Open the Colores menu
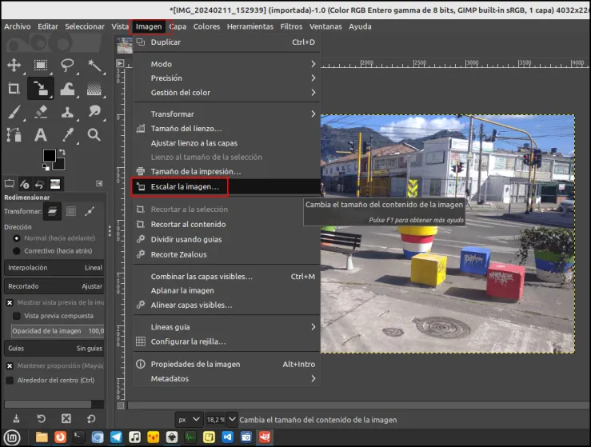The image size is (591, 447). click(x=206, y=26)
